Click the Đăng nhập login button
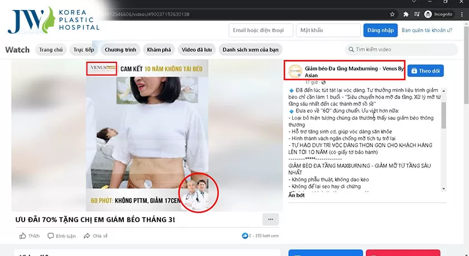469x256 pixels. coord(380,30)
